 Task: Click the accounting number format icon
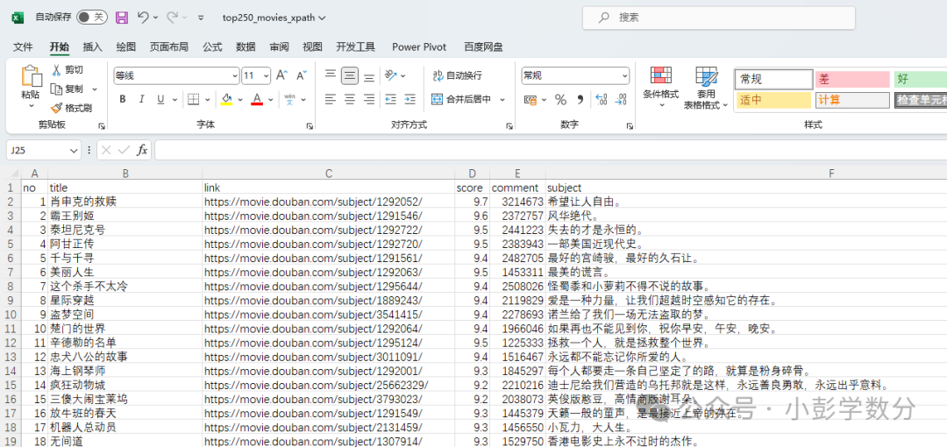click(530, 100)
